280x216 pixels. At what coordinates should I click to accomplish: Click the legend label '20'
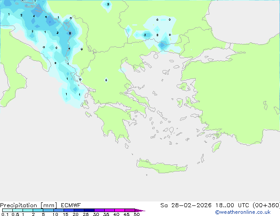pos(76,214)
